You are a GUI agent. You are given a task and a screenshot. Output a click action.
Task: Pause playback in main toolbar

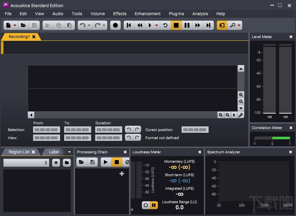(x=187, y=25)
